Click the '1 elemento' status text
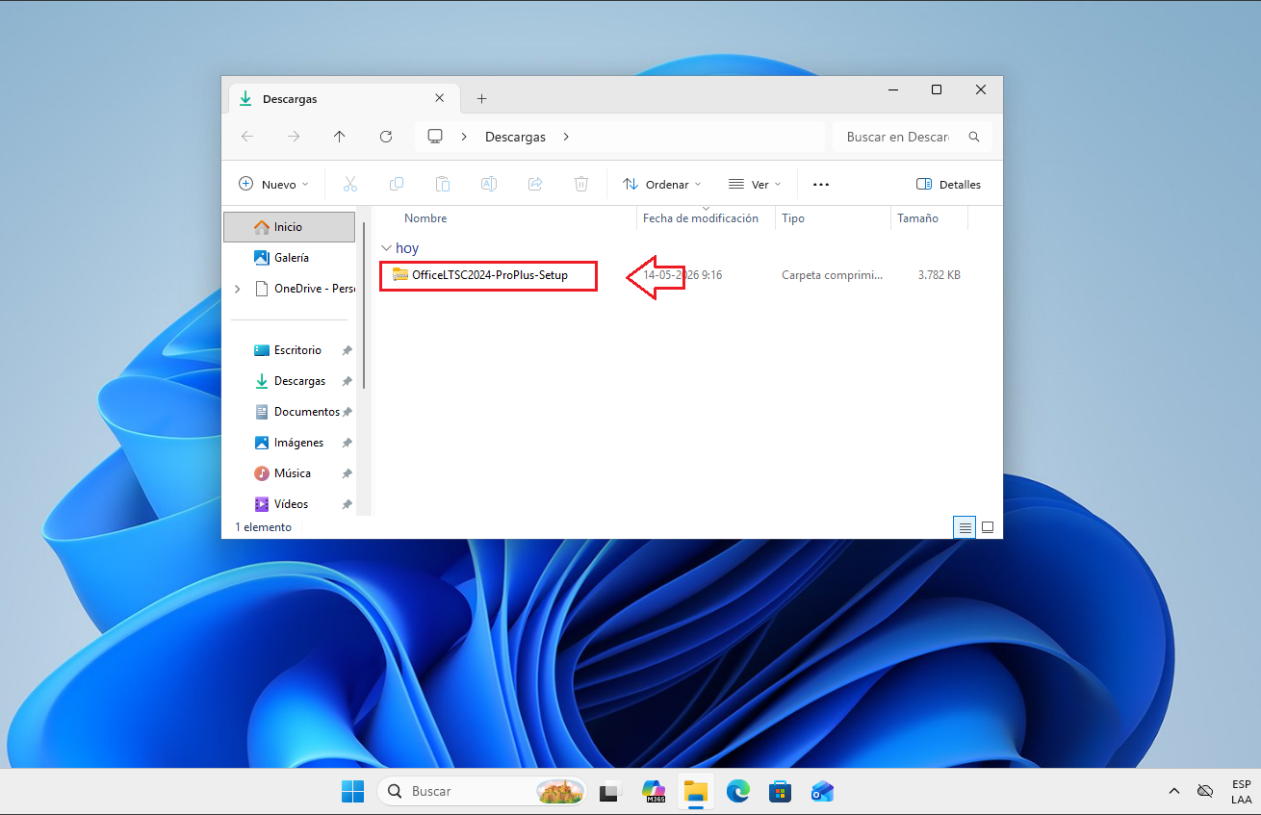This screenshot has width=1261, height=815. (263, 527)
